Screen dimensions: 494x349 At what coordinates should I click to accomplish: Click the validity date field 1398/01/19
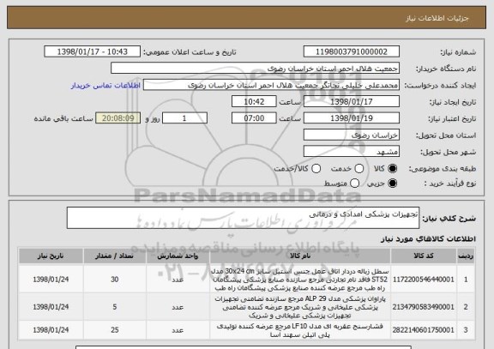(352, 118)
